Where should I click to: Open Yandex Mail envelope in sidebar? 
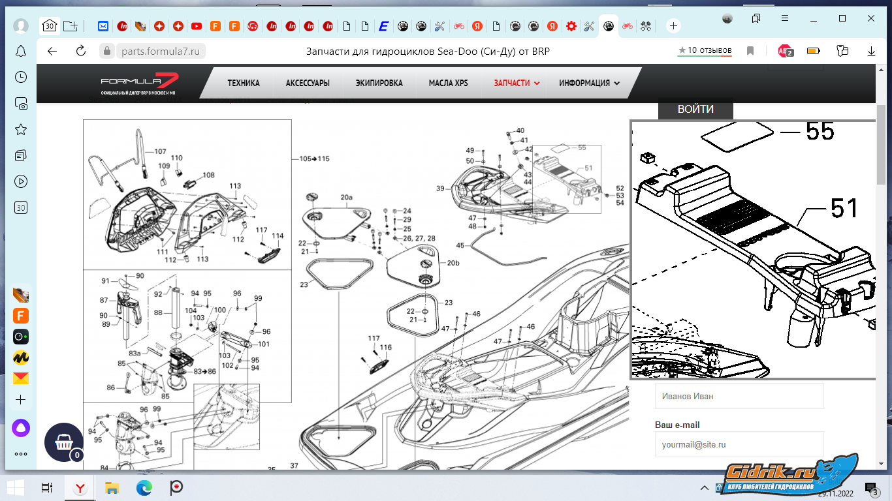click(21, 378)
